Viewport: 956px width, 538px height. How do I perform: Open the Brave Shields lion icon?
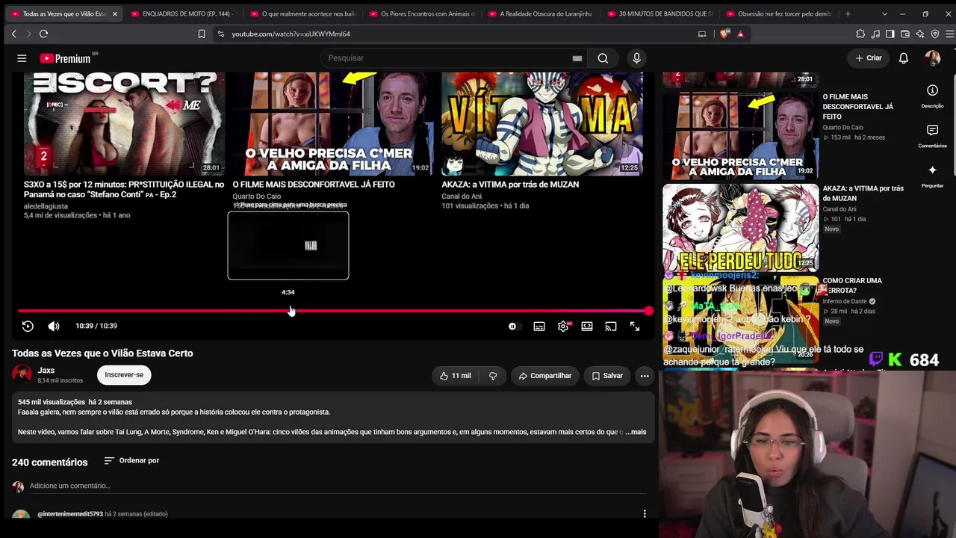[x=724, y=34]
